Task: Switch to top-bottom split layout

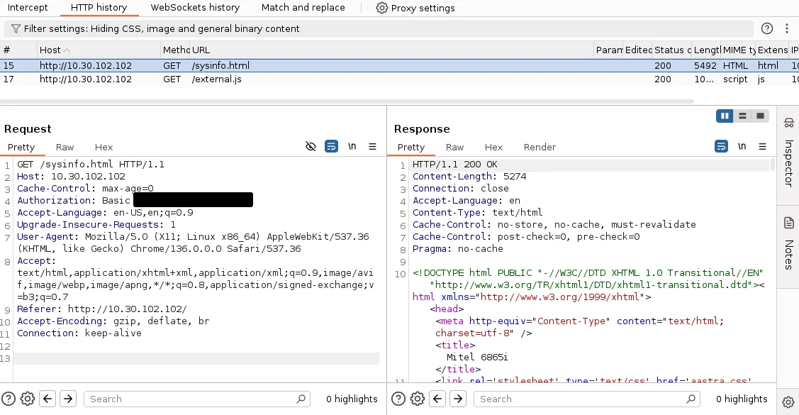Action: [742, 116]
